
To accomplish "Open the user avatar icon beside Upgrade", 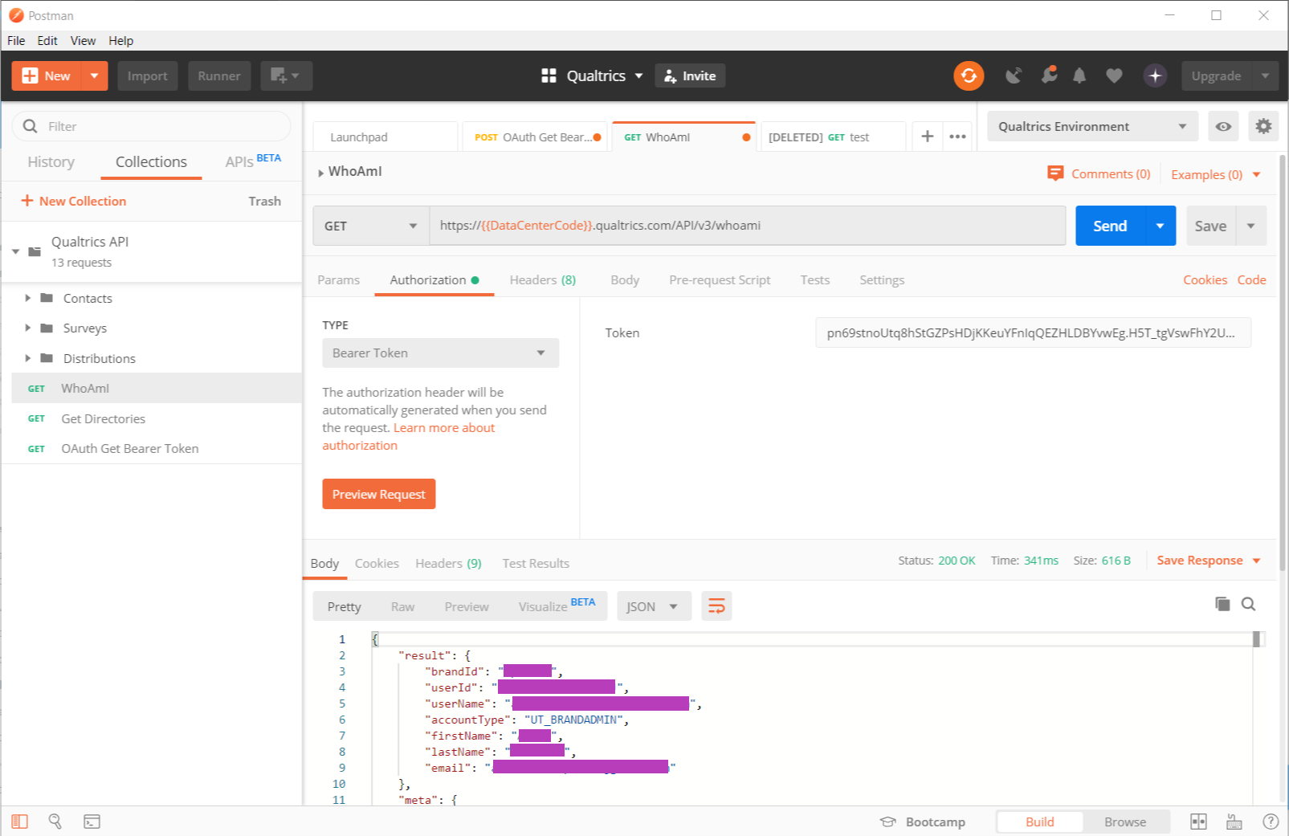I will pyautogui.click(x=1155, y=75).
